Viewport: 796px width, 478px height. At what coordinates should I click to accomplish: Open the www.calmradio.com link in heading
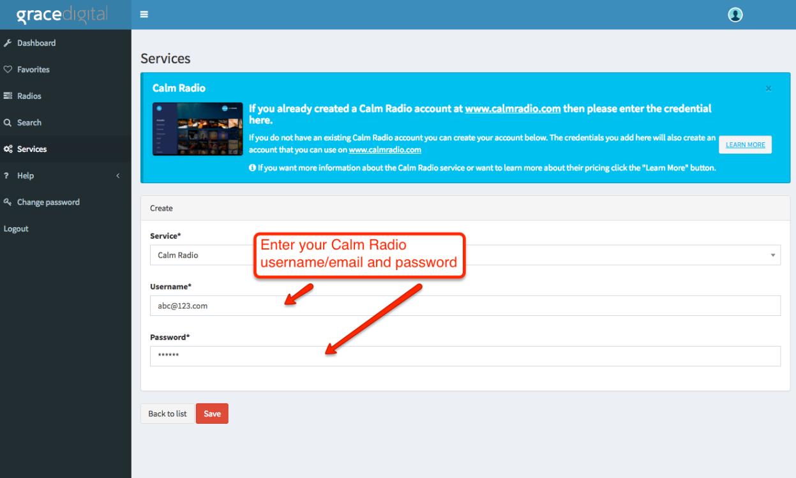(513, 109)
